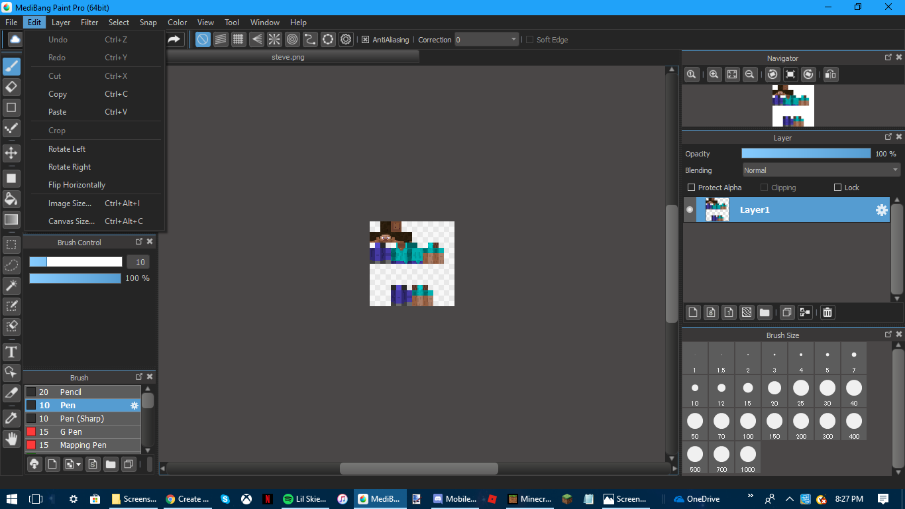The height and width of the screenshot is (509, 905).
Task: Open the Filter menu
Action: 89,23
